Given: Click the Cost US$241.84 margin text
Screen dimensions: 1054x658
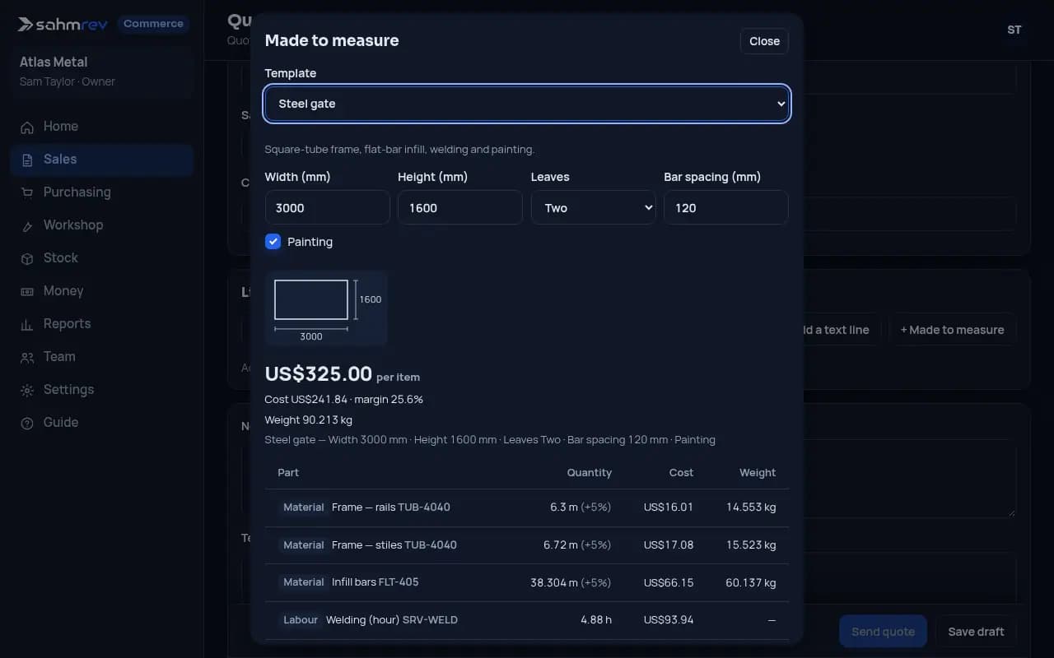Looking at the screenshot, I should click(x=344, y=400).
